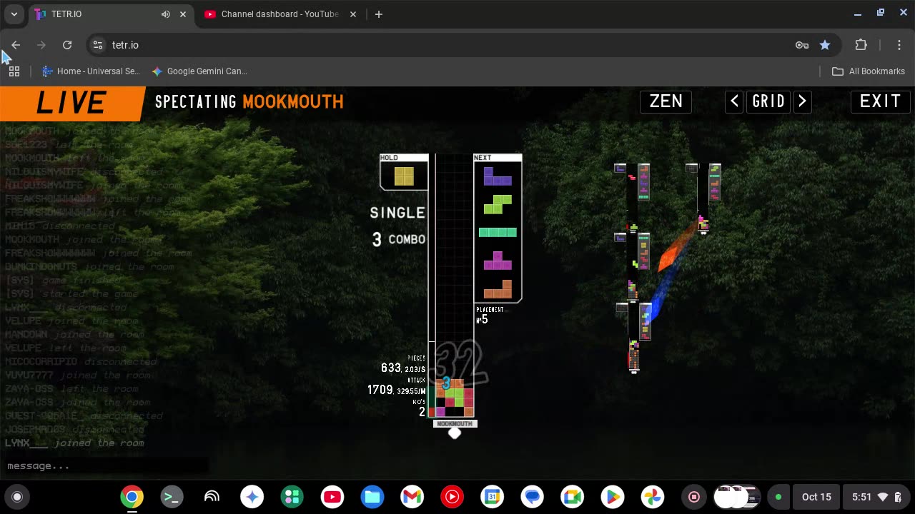Open the Oct 15 calendar date chip

pyautogui.click(x=816, y=497)
